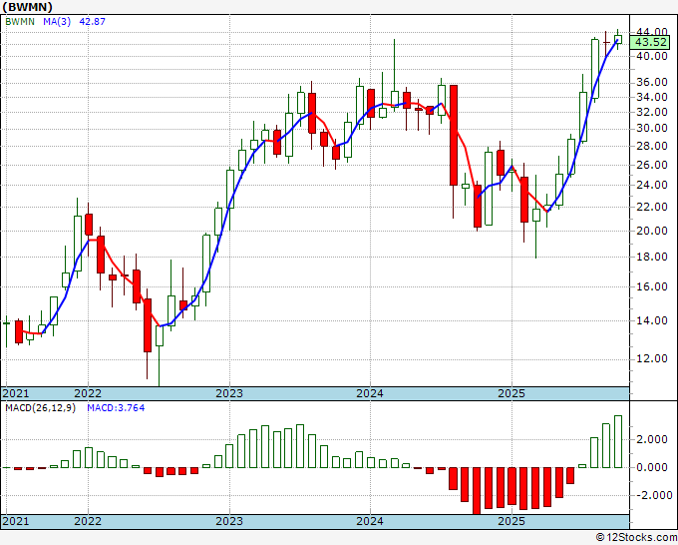Click the current price tag 43.52

(x=650, y=43)
